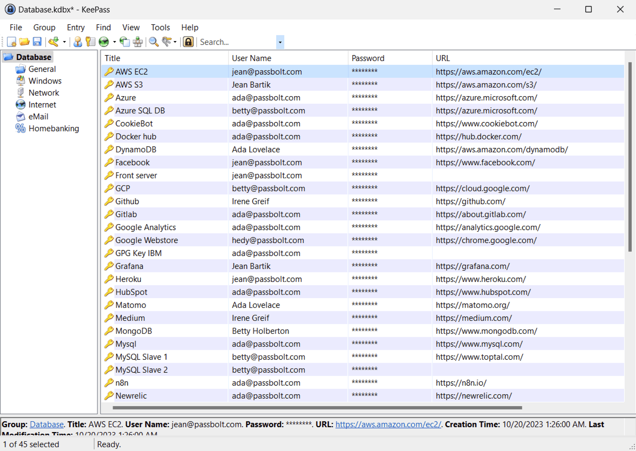
Task: Click the Show Entries keys icon
Action: (x=167, y=42)
